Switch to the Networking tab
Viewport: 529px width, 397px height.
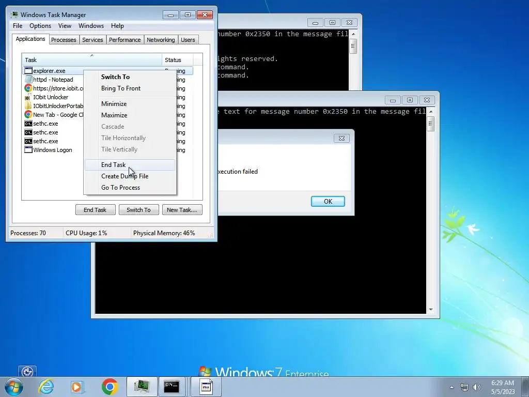pyautogui.click(x=161, y=40)
